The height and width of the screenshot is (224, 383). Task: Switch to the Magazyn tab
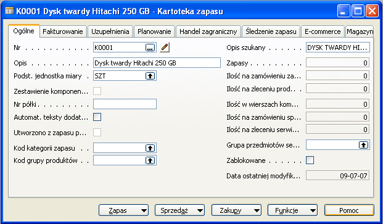[360, 31]
